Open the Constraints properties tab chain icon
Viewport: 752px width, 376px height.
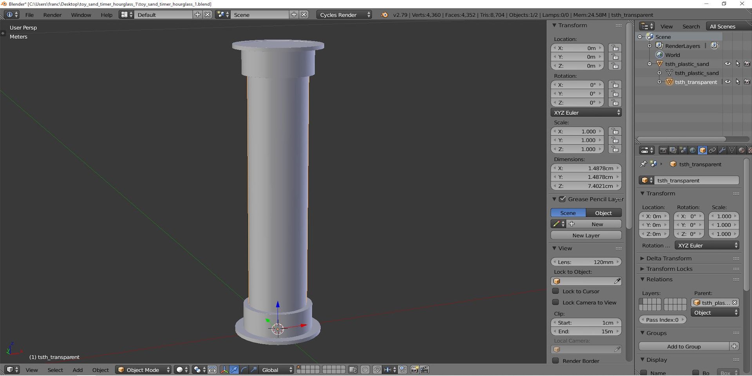[712, 150]
